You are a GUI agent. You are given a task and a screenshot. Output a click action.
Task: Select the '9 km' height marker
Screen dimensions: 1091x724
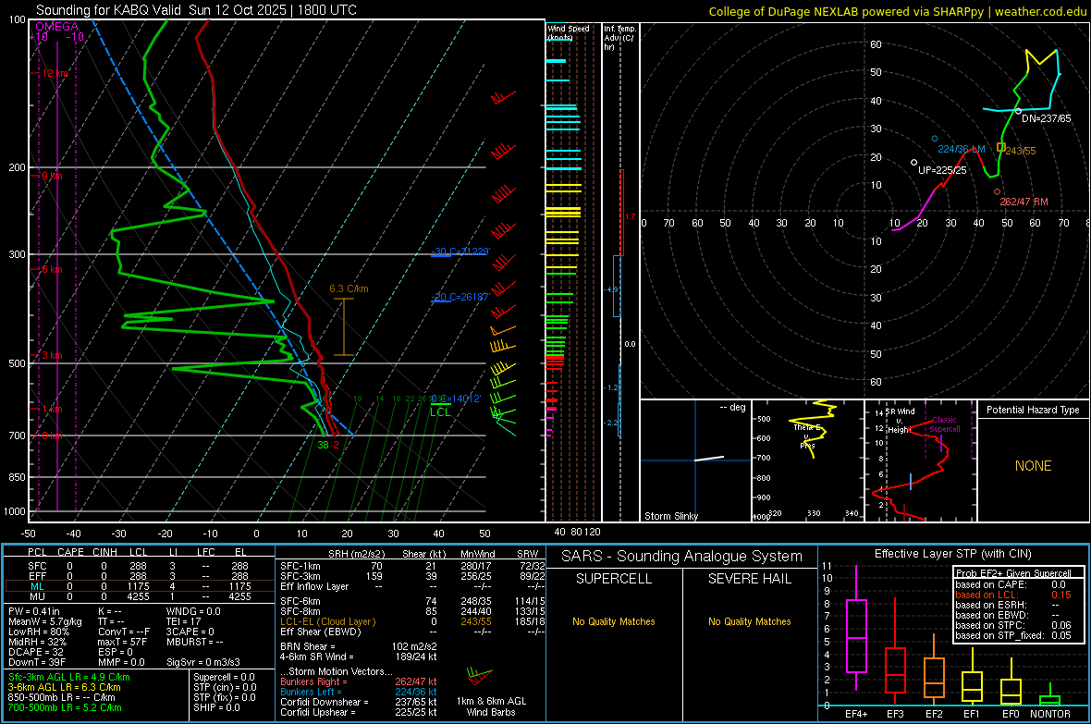click(x=52, y=176)
